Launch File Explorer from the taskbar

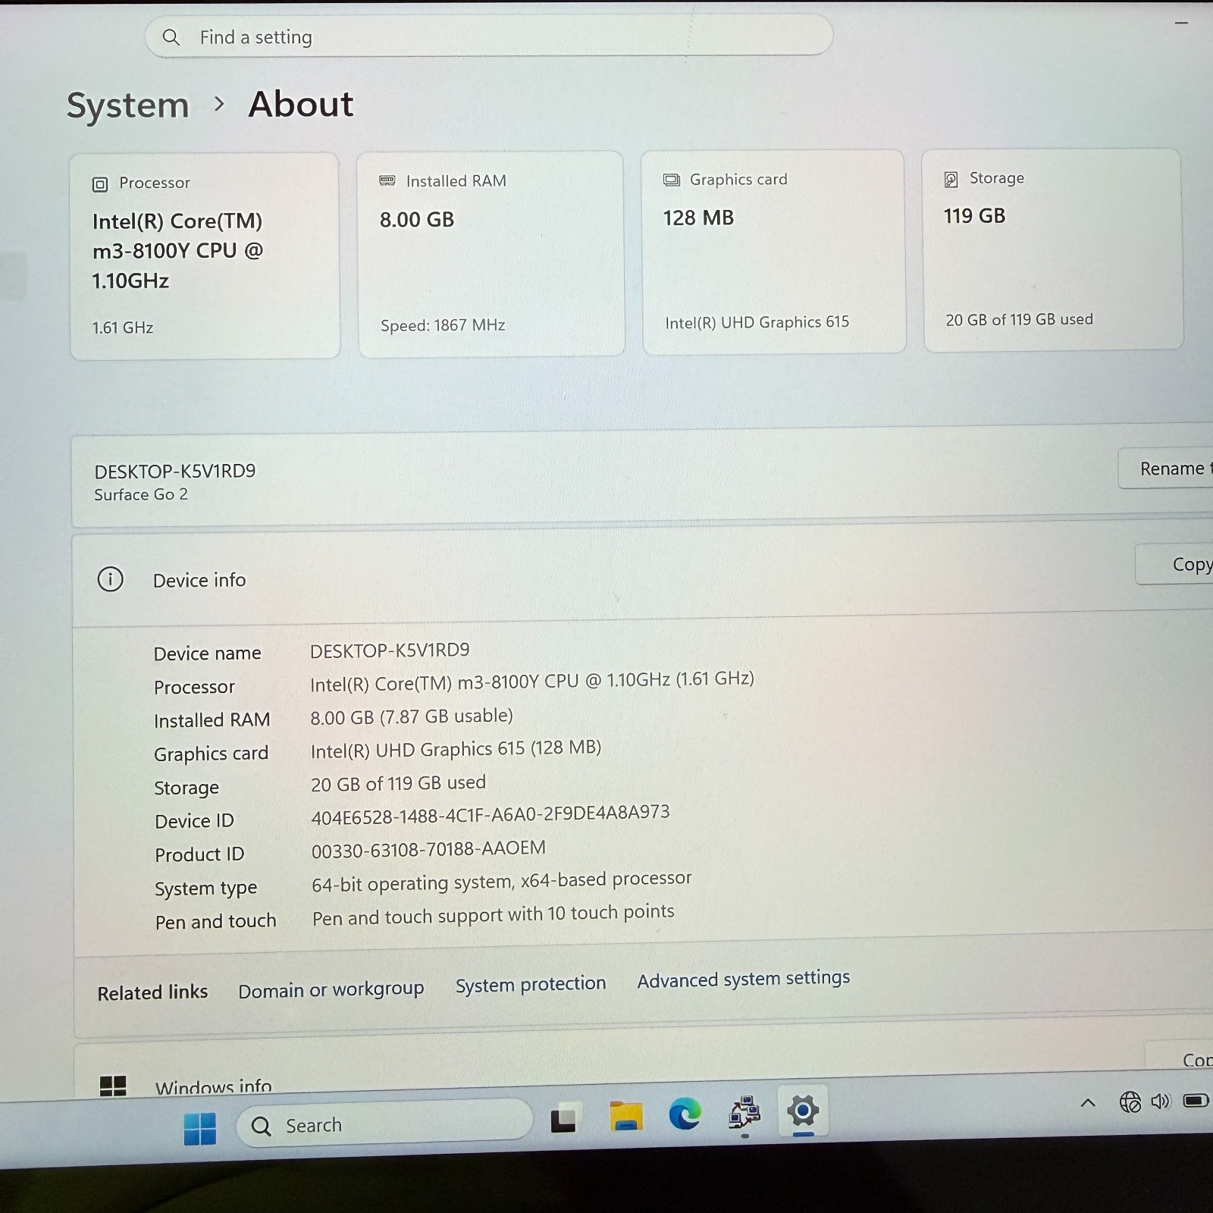pyautogui.click(x=626, y=1115)
